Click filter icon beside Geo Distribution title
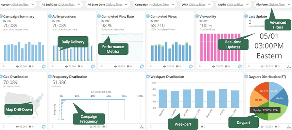Screen dimensions: 292x130 [x=1, y=77]
